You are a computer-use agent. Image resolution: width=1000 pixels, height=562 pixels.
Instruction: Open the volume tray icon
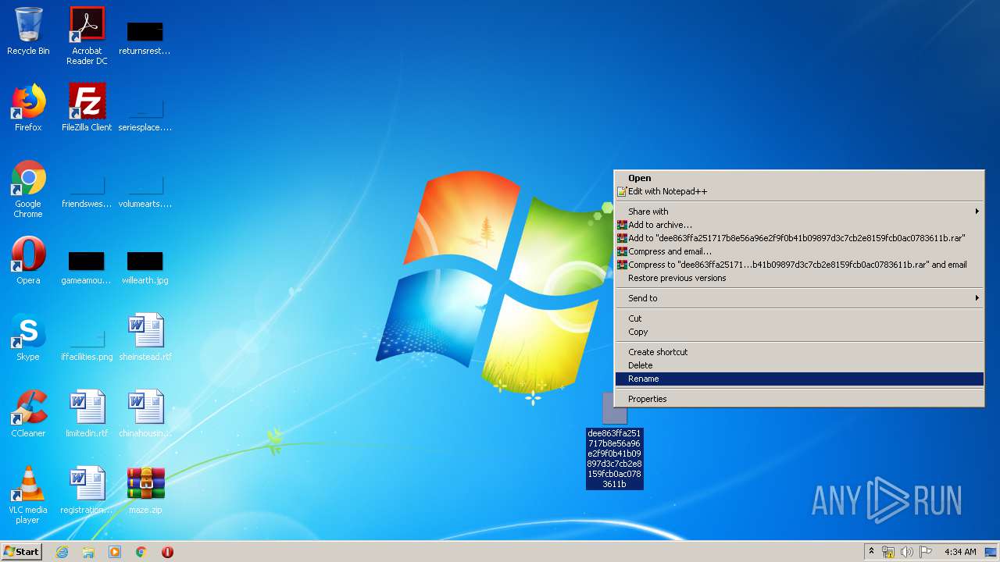[x=907, y=552]
